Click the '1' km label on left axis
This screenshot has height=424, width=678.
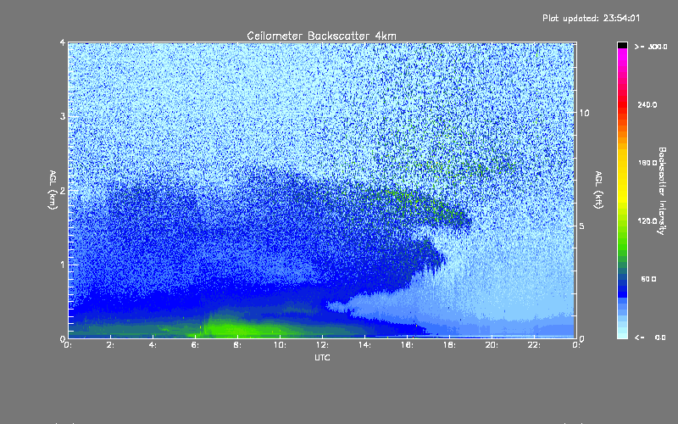(63, 265)
